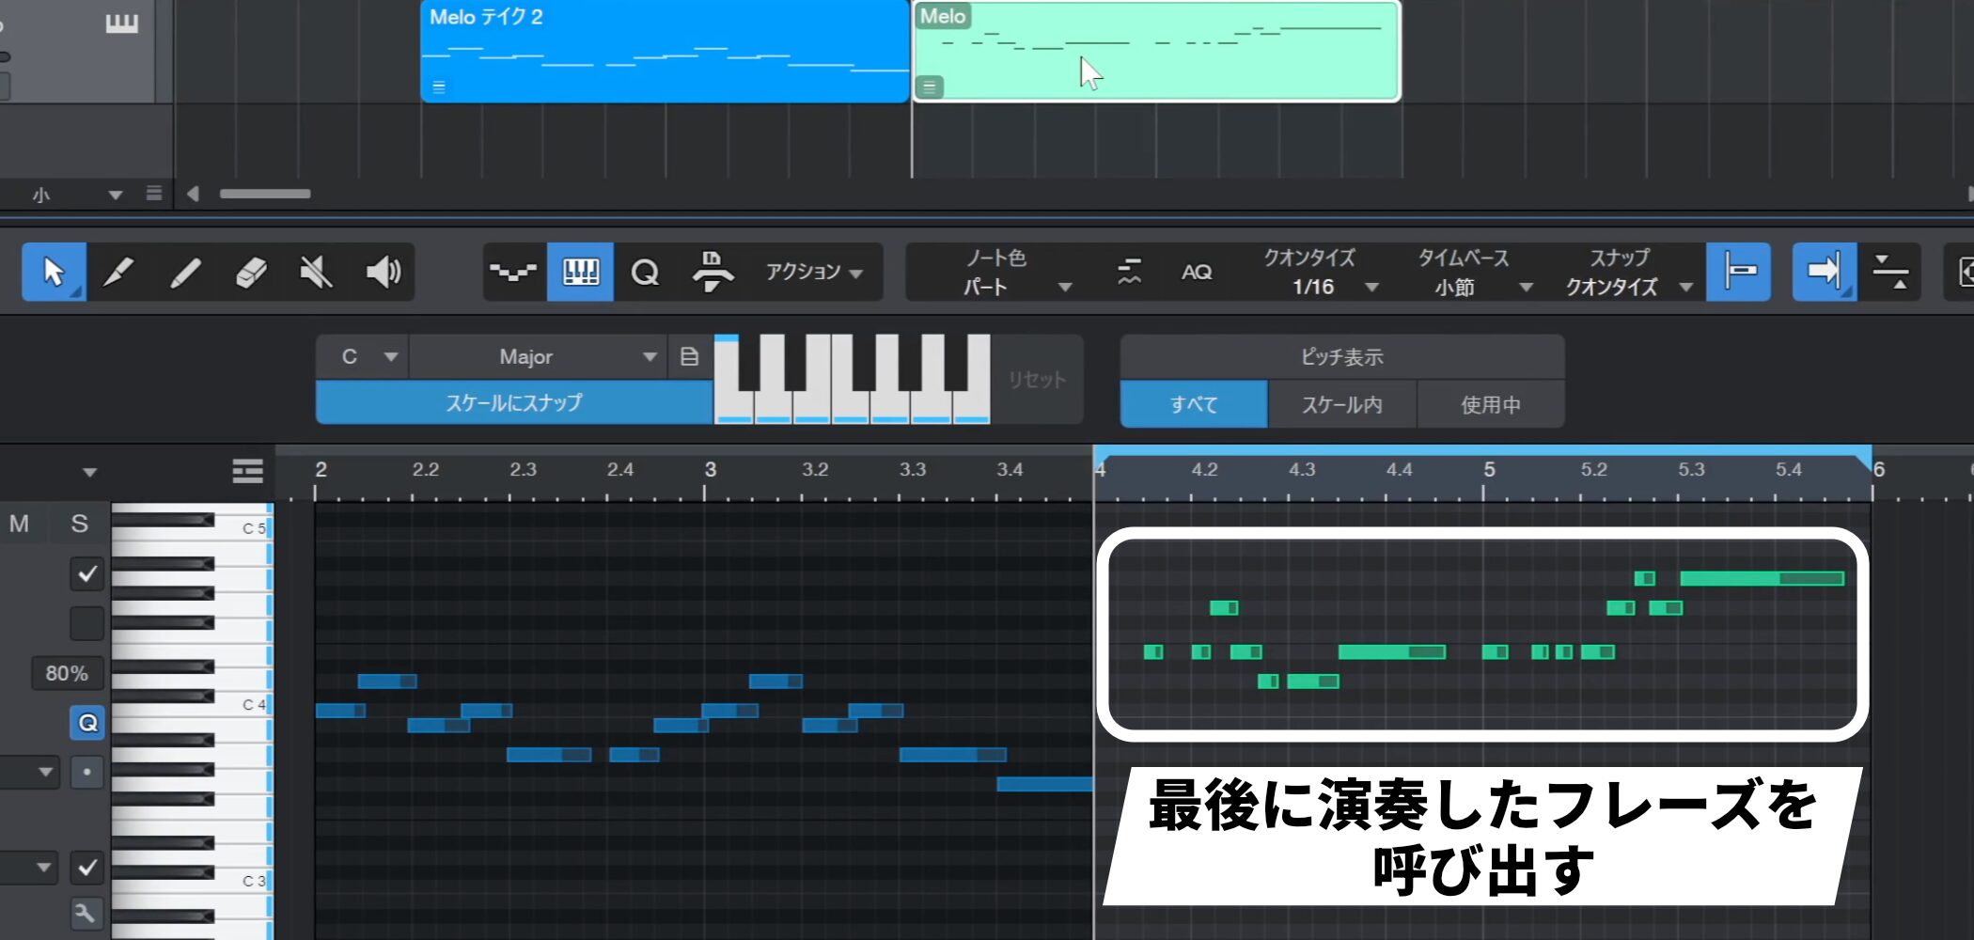Open the Quantize panel Q icon
This screenshot has width=1974, height=940.
tap(645, 273)
